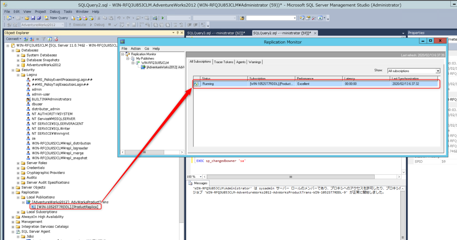
Task: Click the Solution Explorer icon in toolbar
Action: (x=301, y=18)
